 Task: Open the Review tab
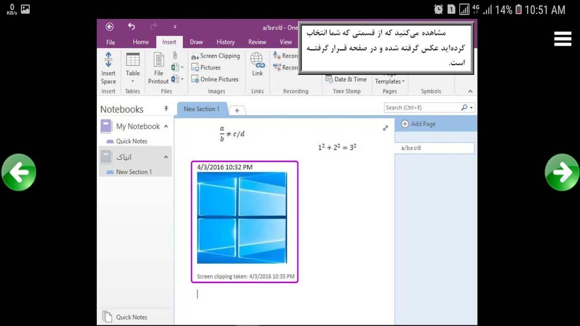click(x=257, y=42)
